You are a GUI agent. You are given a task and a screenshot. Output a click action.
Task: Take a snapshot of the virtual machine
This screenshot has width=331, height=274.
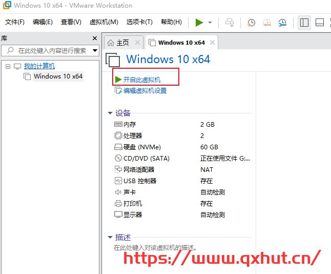coord(251,23)
